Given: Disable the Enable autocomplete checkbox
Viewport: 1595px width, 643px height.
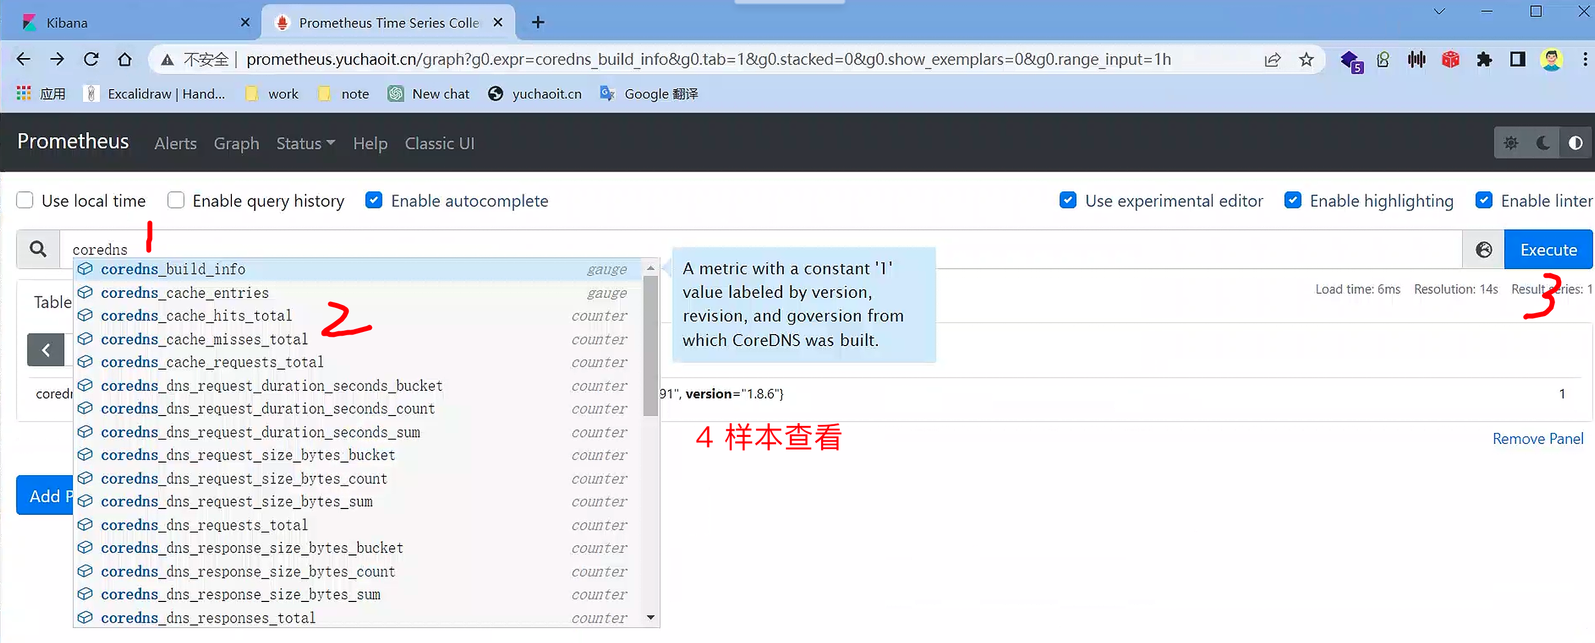Looking at the screenshot, I should tap(374, 201).
